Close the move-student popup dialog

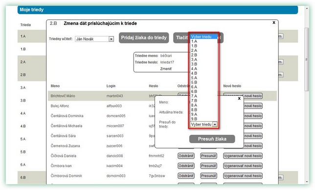pyautogui.click(x=239, y=99)
